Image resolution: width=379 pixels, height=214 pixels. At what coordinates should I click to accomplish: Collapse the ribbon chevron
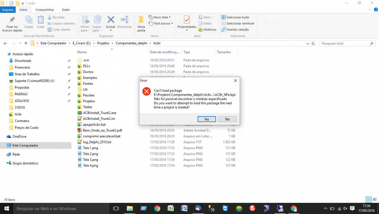click(370, 10)
